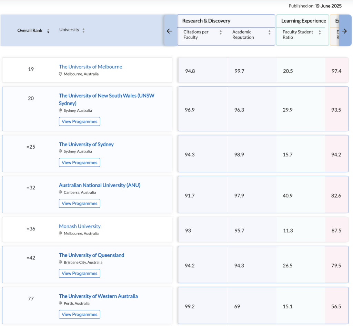
Task: Sort by Citations per Faculty
Action: 221,32
